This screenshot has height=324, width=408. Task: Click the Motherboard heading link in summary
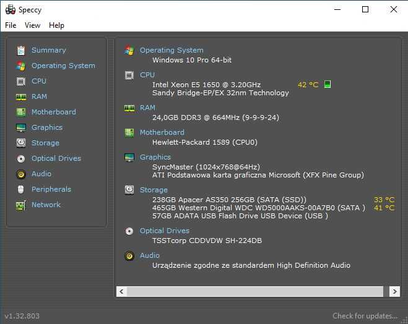[162, 132]
